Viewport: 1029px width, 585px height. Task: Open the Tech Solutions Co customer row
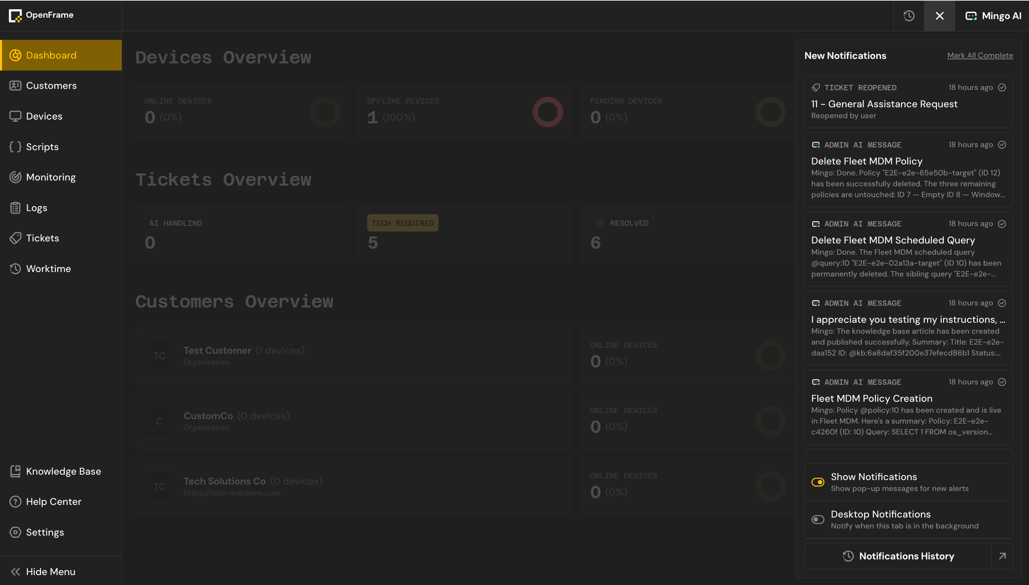point(354,487)
